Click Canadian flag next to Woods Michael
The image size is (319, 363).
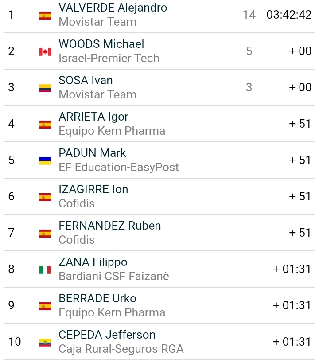tap(45, 52)
